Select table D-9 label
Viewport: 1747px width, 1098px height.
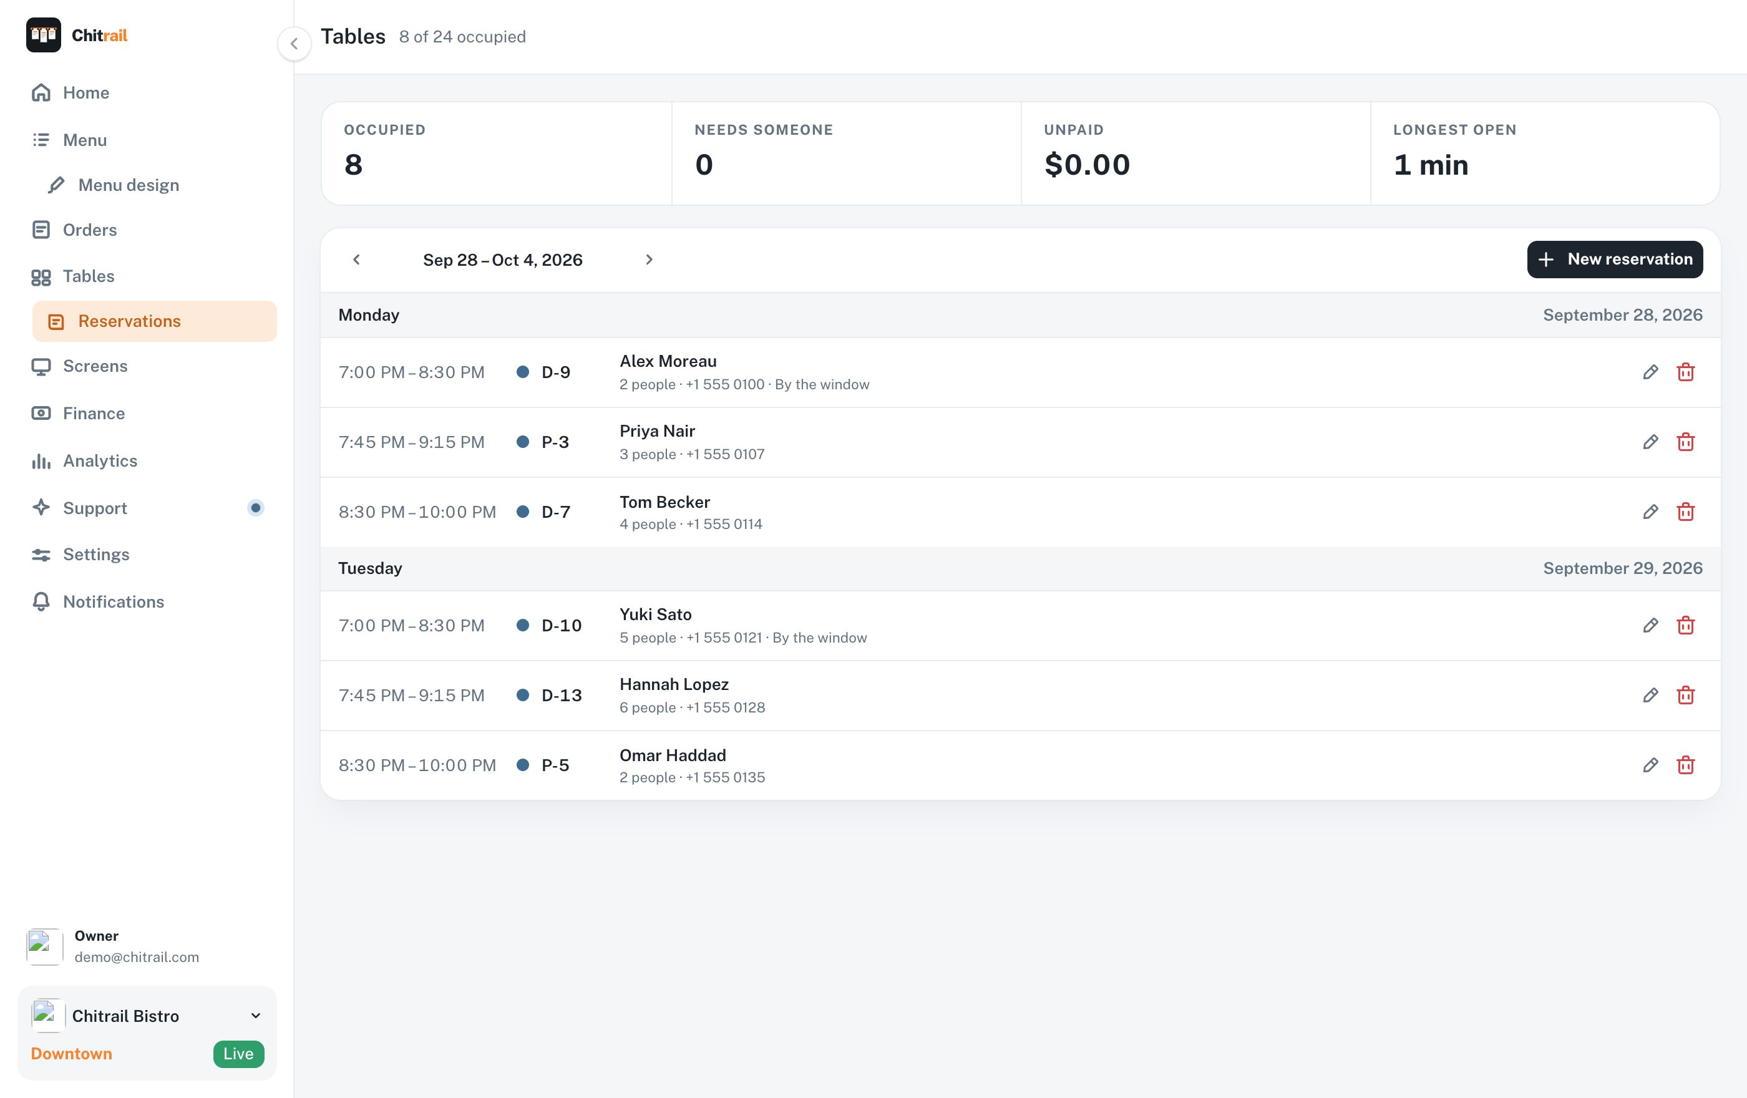point(556,372)
